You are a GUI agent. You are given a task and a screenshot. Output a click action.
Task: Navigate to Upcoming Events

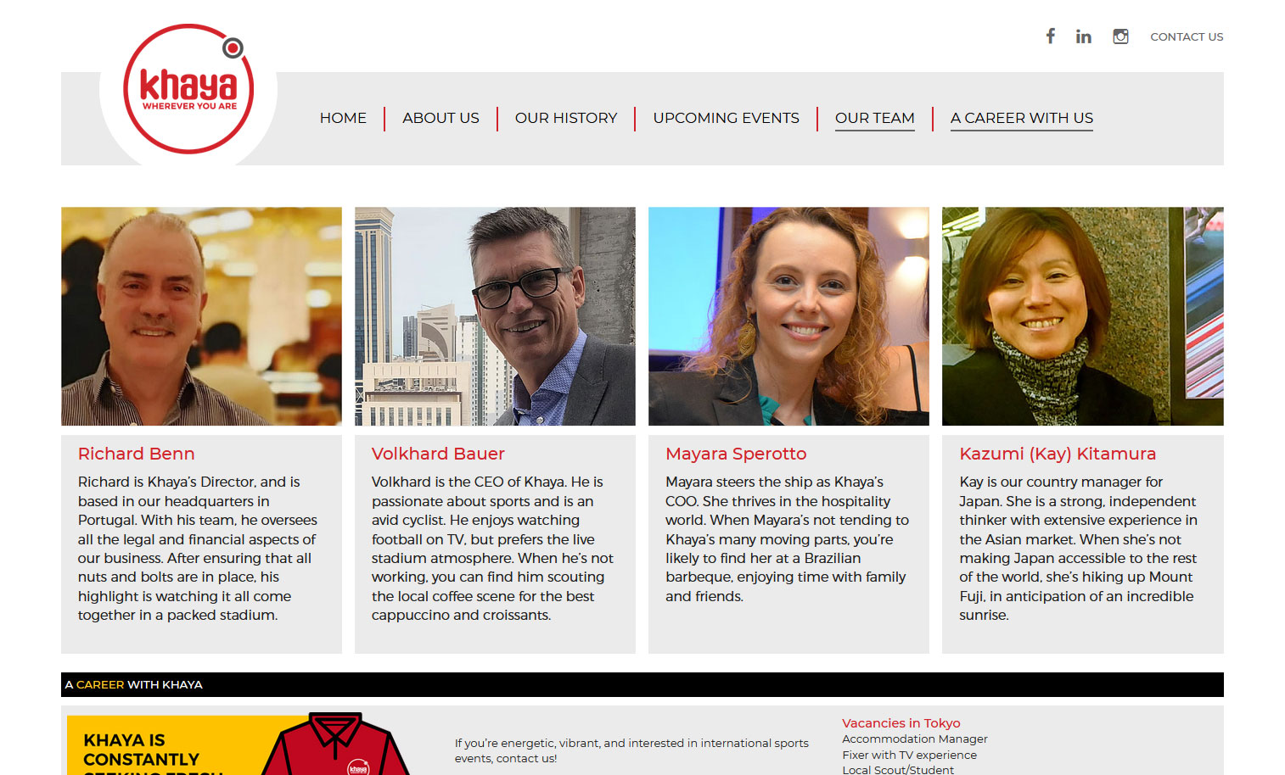coord(726,118)
